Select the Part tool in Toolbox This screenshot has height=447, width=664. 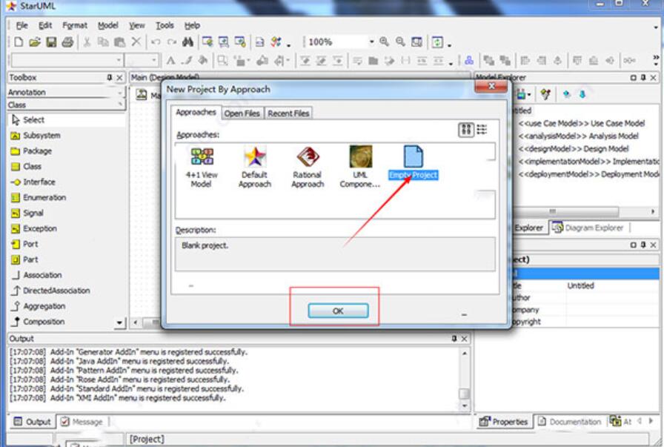click(x=24, y=259)
